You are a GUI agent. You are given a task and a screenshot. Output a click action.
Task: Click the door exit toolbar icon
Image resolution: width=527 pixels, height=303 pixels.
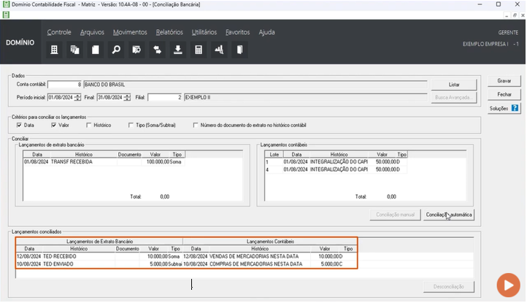tap(238, 50)
